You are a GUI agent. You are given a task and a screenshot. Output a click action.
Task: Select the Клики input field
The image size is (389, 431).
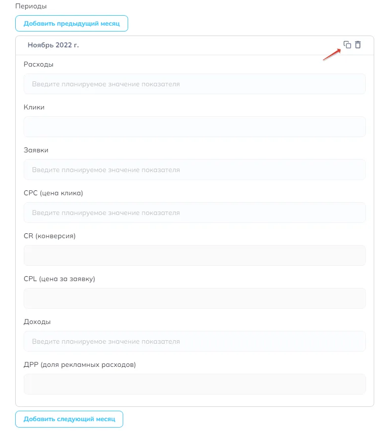[x=194, y=127]
